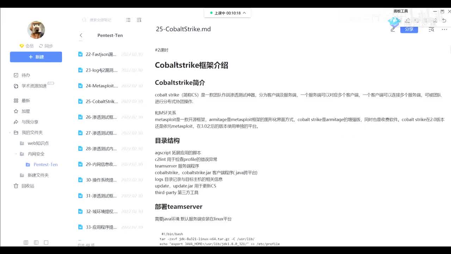
Task: Click the Cobaltstrike框架介绍 heading
Action: point(191,65)
